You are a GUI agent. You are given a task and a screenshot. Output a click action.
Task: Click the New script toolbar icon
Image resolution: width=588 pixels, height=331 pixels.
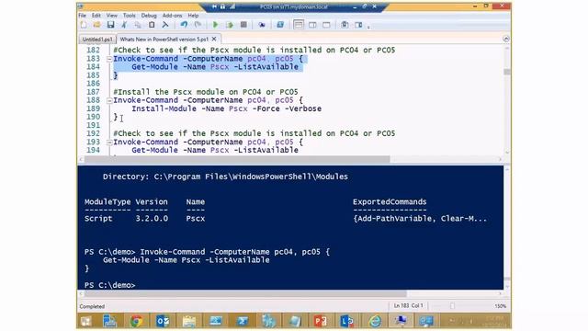pyautogui.click(x=84, y=25)
